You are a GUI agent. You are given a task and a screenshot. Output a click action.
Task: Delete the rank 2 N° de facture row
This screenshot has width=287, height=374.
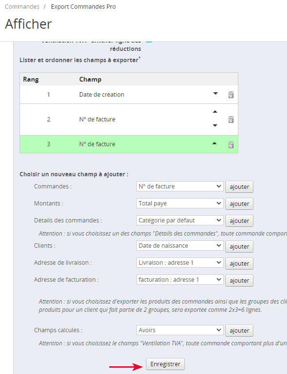click(x=231, y=119)
